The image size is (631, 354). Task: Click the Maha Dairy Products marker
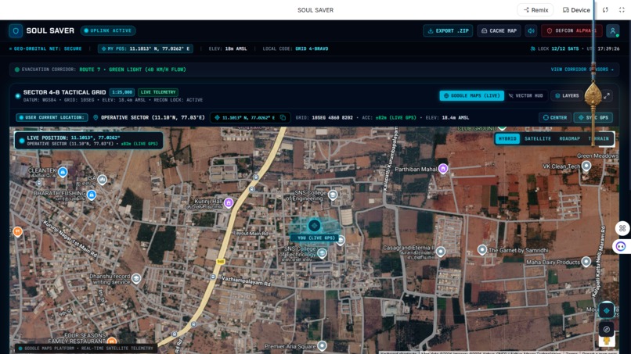pyautogui.click(x=586, y=262)
